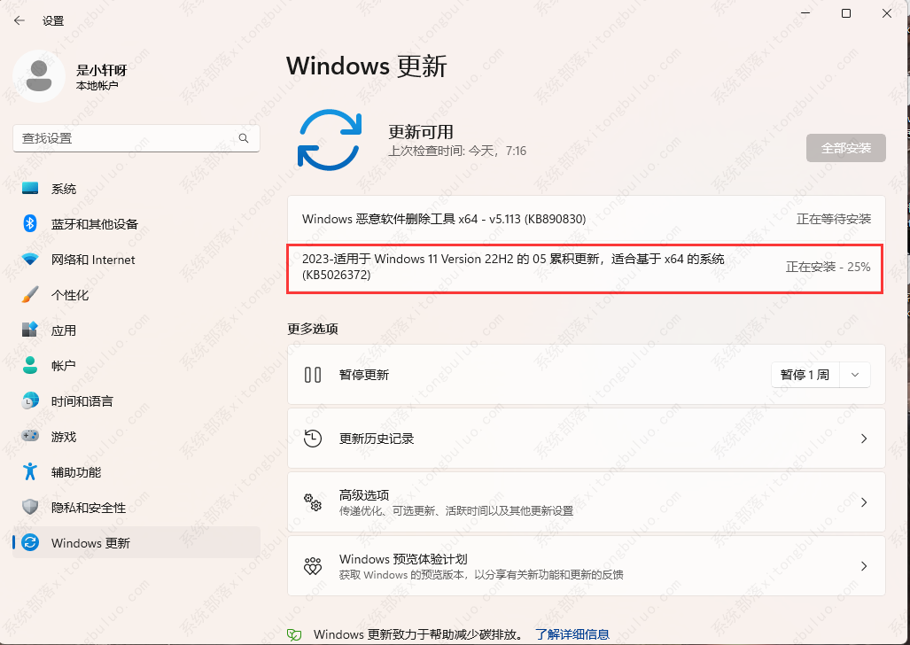Click the 系统 monitor icon
Viewport: 910px width, 645px height.
point(30,188)
